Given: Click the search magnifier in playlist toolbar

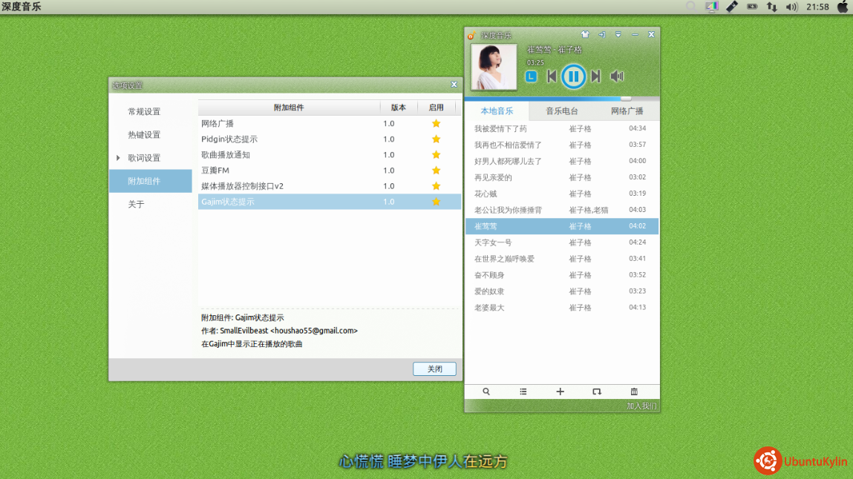Looking at the screenshot, I should coord(486,392).
